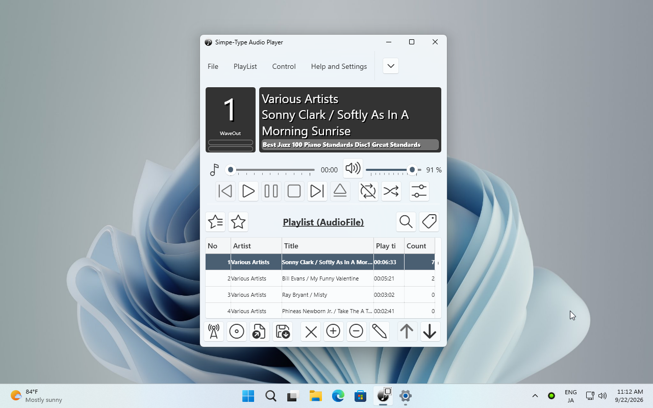Click the Eject icon
This screenshot has height=408, width=653.
pyautogui.click(x=340, y=191)
